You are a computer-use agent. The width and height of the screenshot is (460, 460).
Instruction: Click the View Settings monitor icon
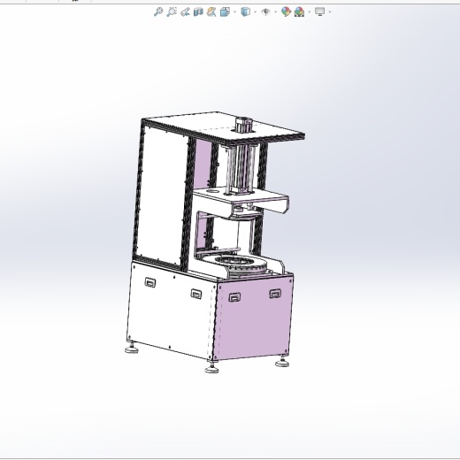pyautogui.click(x=320, y=11)
